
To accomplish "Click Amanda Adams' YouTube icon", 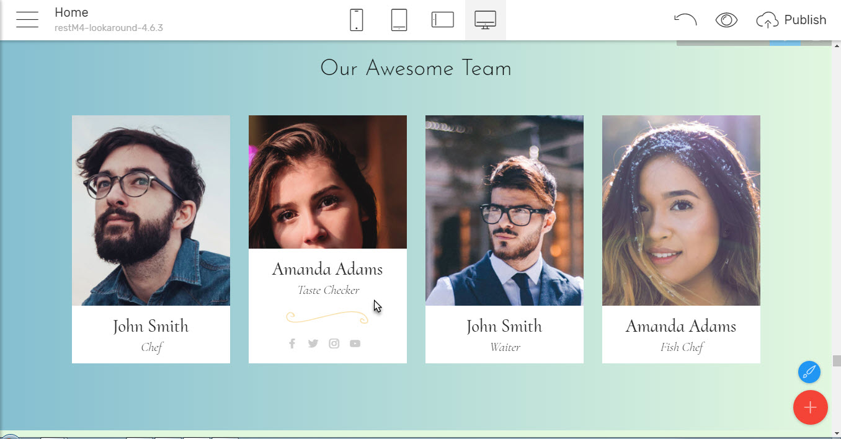I will (x=355, y=344).
